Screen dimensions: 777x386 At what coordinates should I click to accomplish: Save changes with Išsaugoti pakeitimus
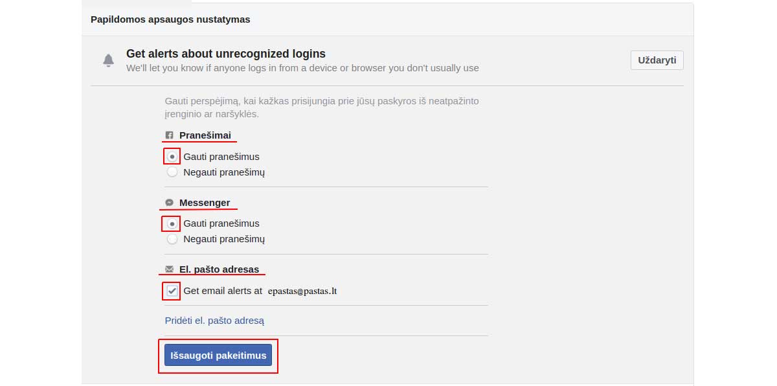(218, 356)
